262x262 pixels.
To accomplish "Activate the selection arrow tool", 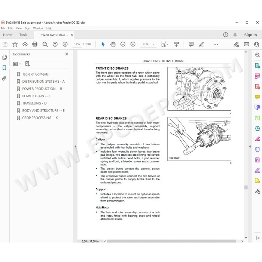I will point(103,44).
